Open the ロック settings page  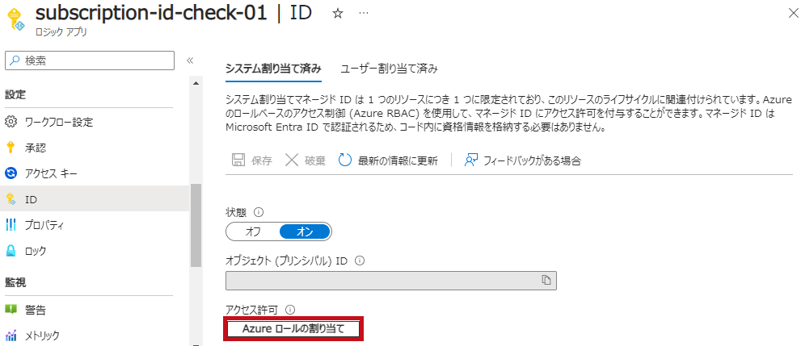(36, 251)
